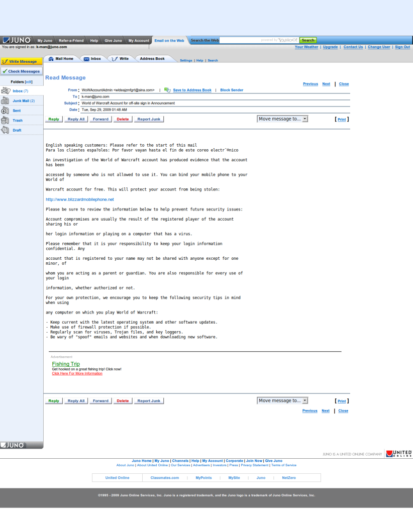The width and height of the screenshot is (413, 514).
Task: Click the Search the Web input field
Action: [x=259, y=40]
